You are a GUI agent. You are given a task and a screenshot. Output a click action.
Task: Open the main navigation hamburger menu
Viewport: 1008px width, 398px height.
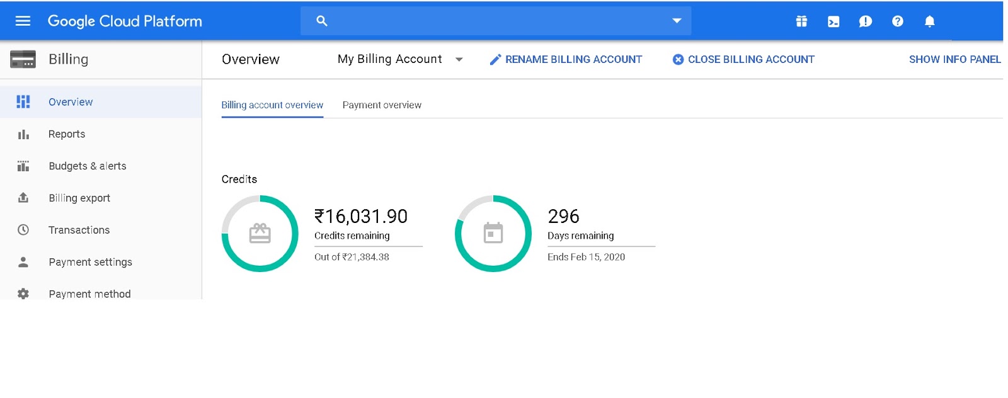pyautogui.click(x=23, y=21)
